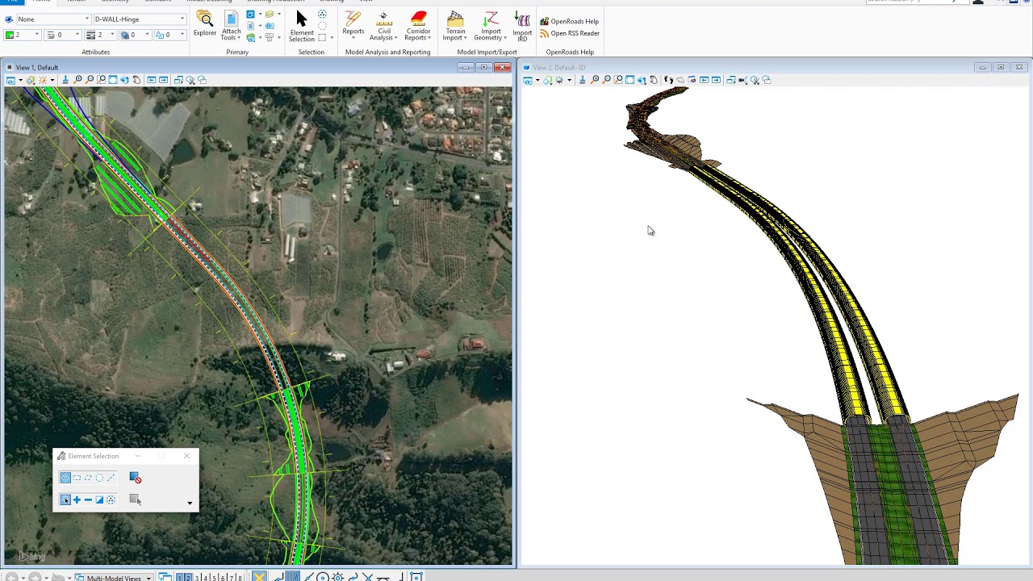Open the File tab
Viewport: 1033px width, 581px height.
point(12,2)
